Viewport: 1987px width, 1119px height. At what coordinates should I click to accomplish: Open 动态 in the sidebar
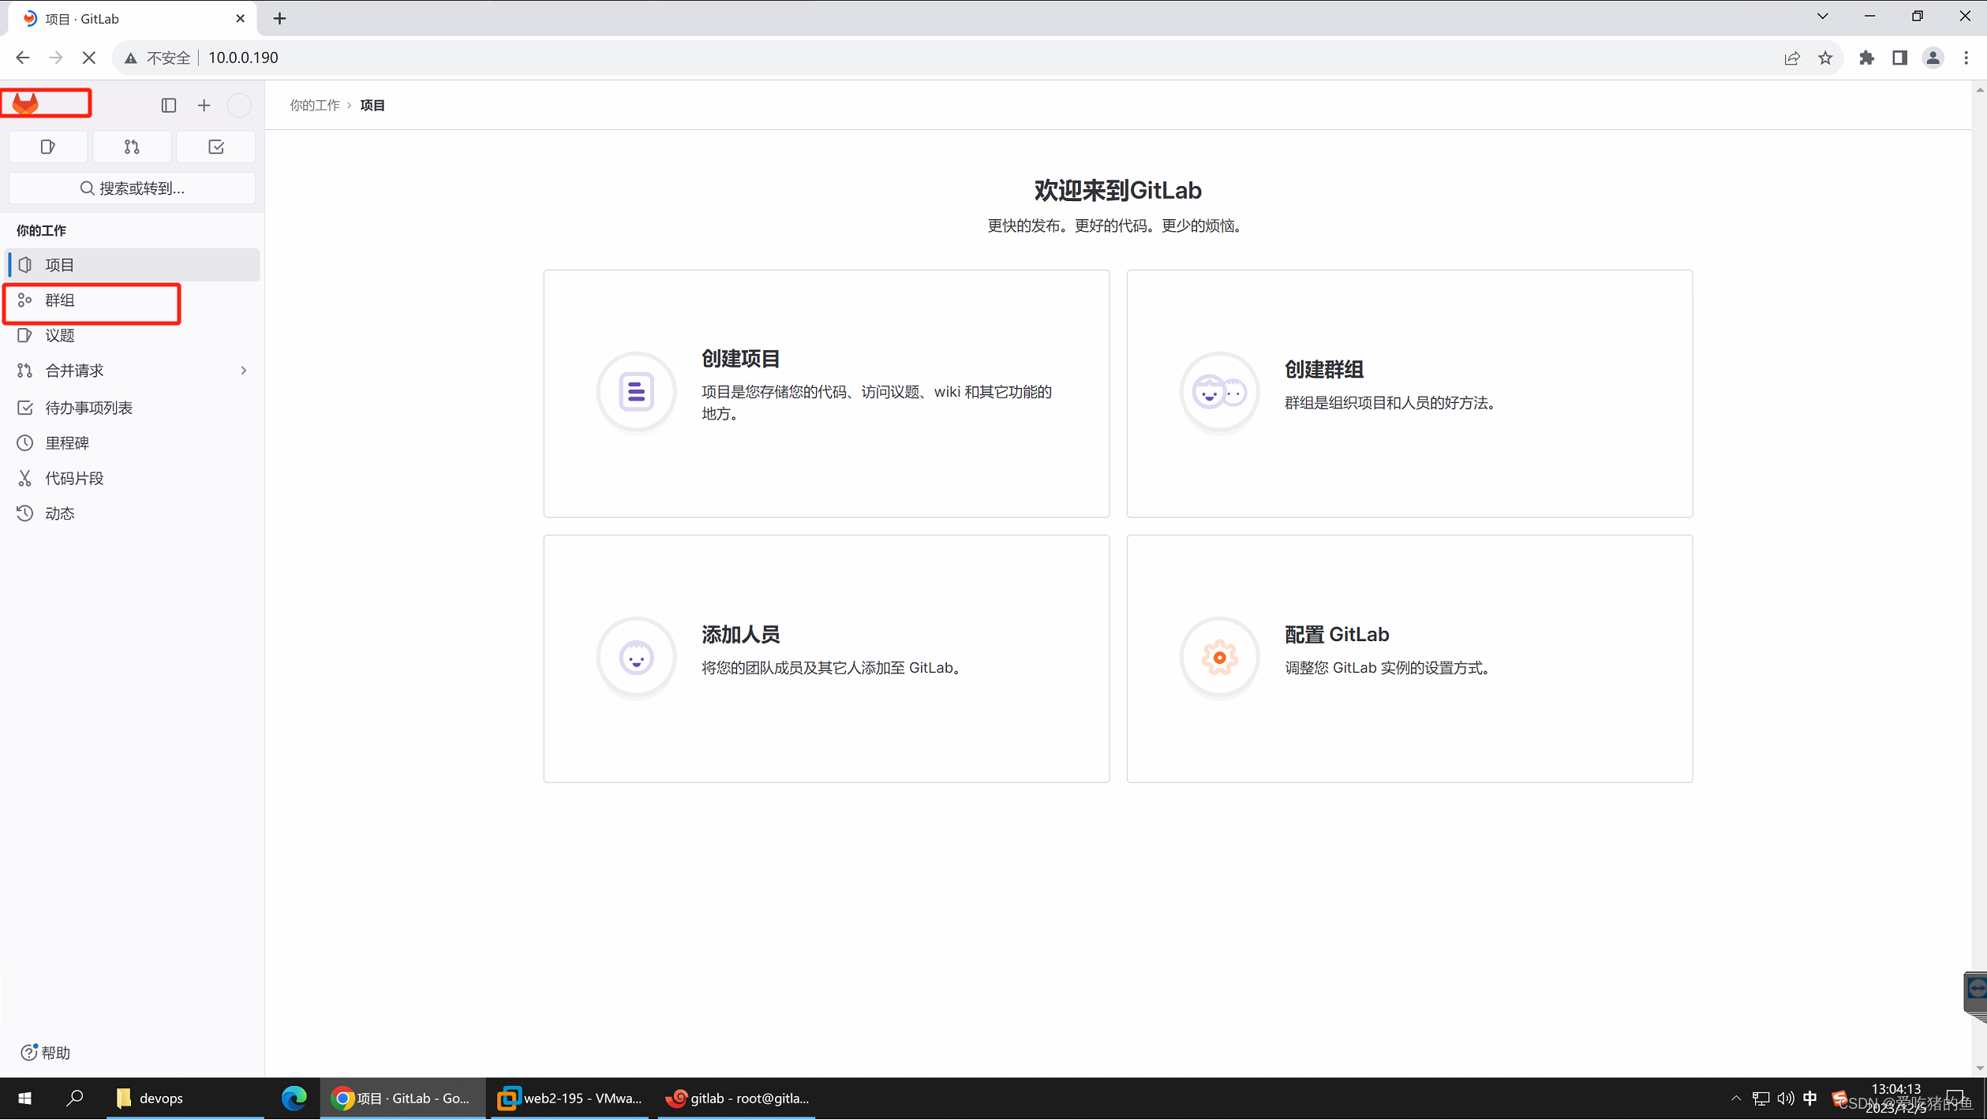pyautogui.click(x=133, y=513)
